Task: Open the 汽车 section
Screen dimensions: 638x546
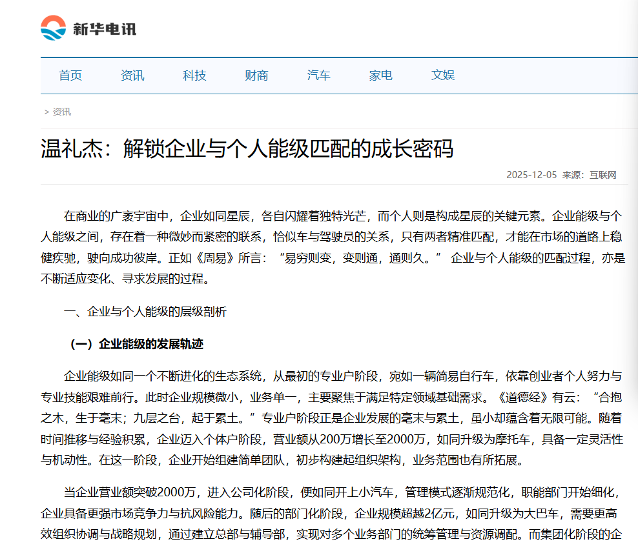Action: pos(318,76)
